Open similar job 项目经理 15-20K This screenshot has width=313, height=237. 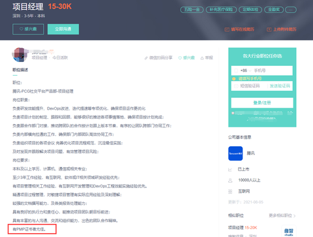click(243, 228)
